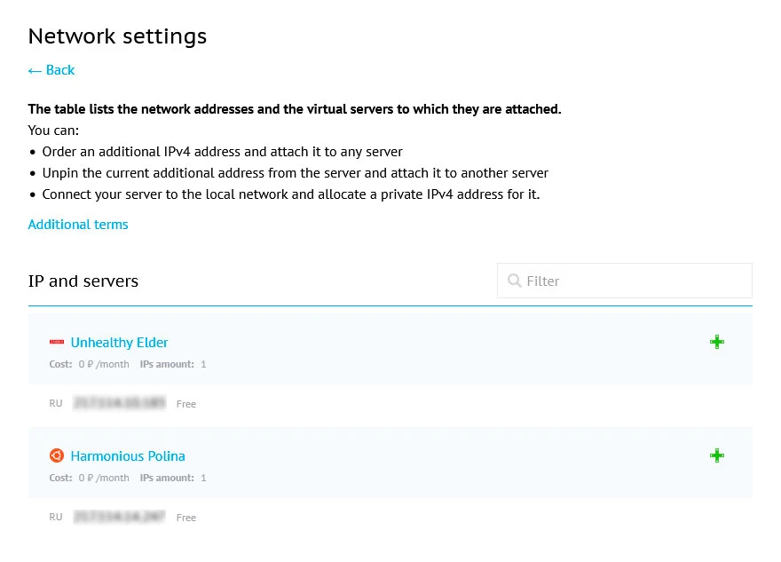Select the blurred IP address of Unhealthy Elder
This screenshot has width=781, height=562.
(x=119, y=403)
